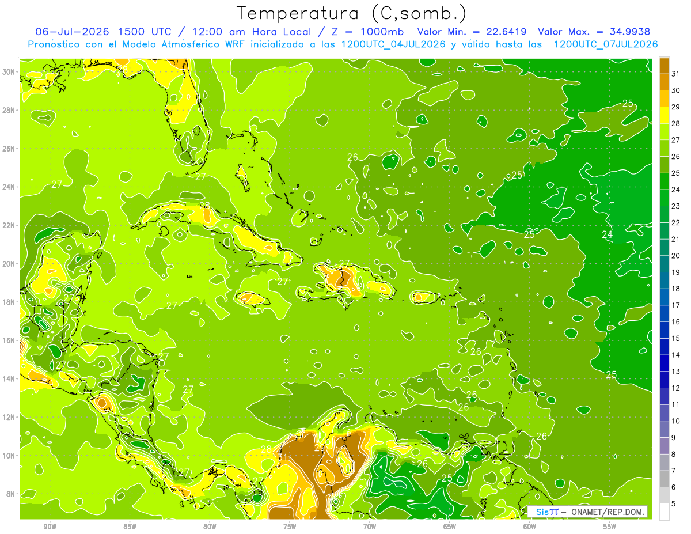Image resolution: width=691 pixels, height=534 pixels.
Task: Click the '26N' latitude axis label
Action: click(x=9, y=149)
